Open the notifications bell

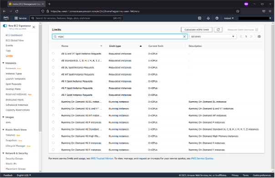point(208,18)
